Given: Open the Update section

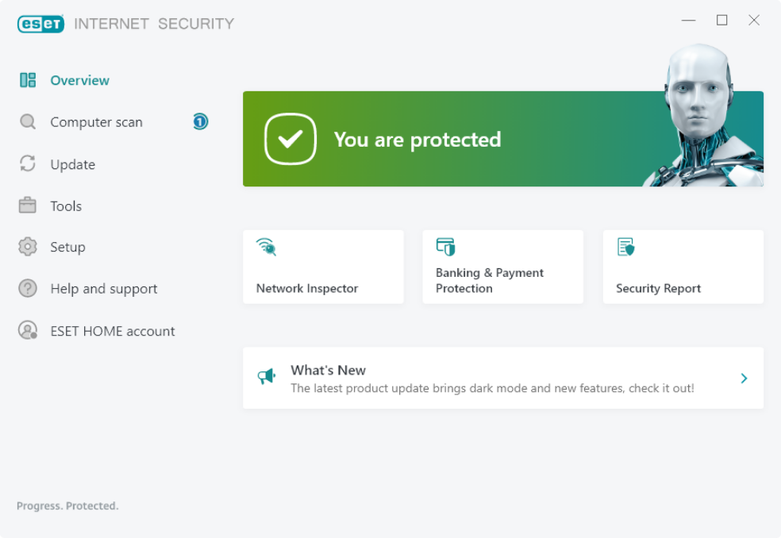Looking at the screenshot, I should [73, 164].
